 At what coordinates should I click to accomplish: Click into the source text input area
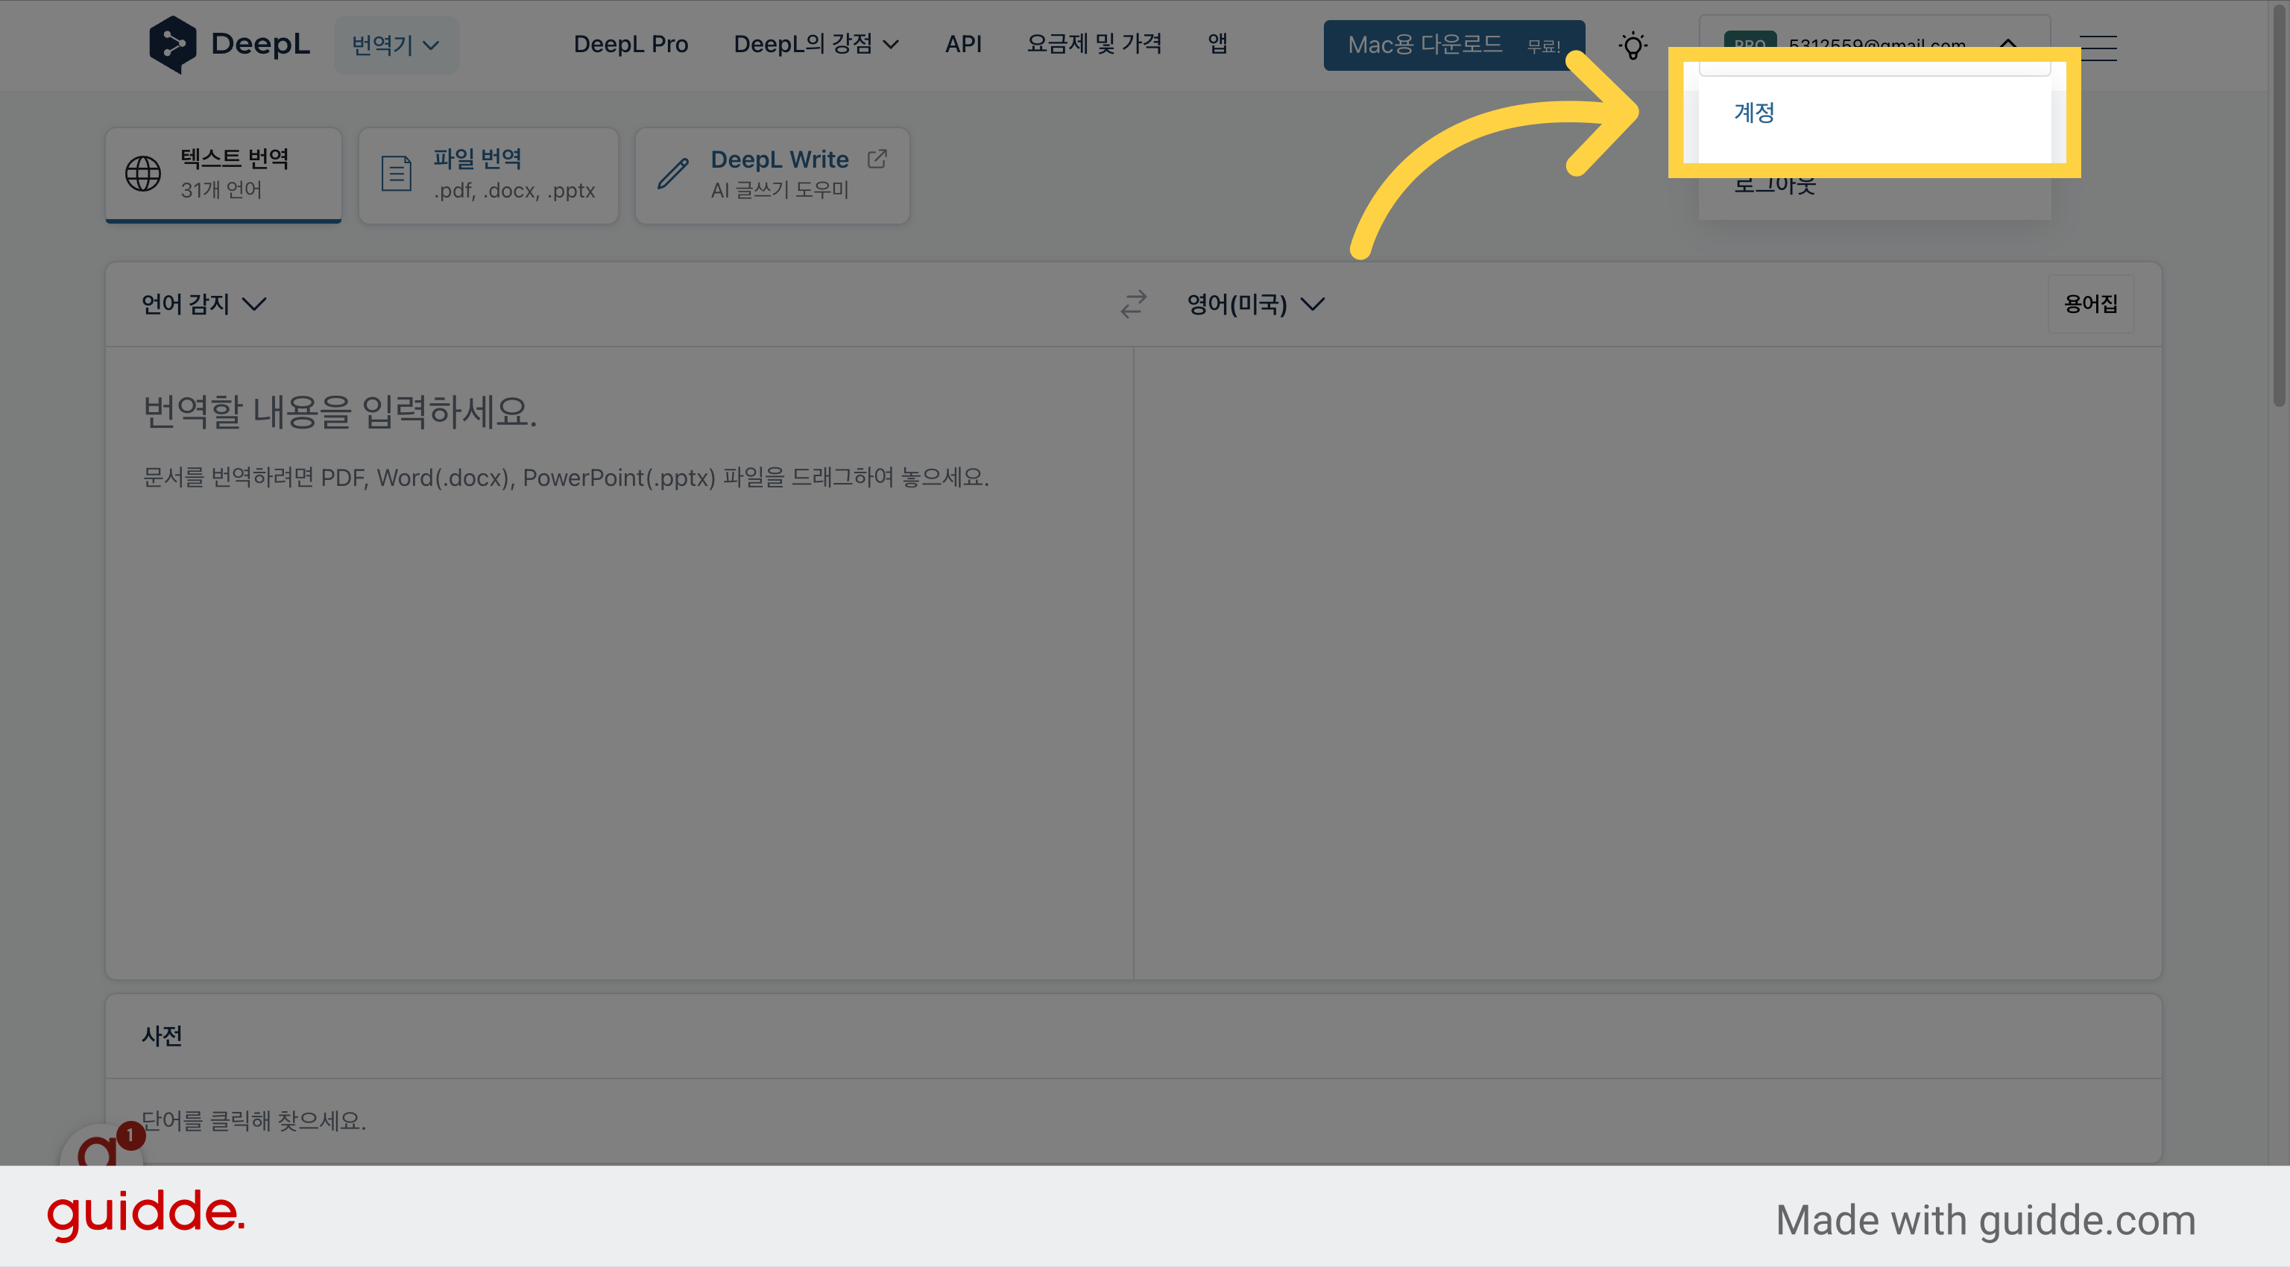click(619, 662)
